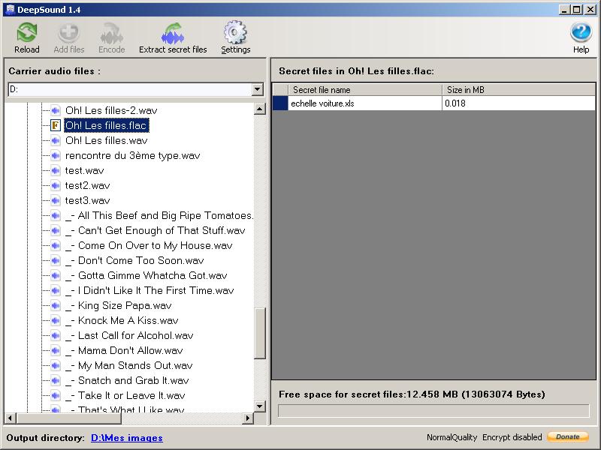Click the Add files toolbar icon

click(69, 32)
